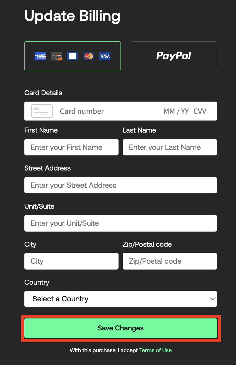236x365 pixels.
Task: Click the credit card icon in Card number field
Action: click(42, 111)
